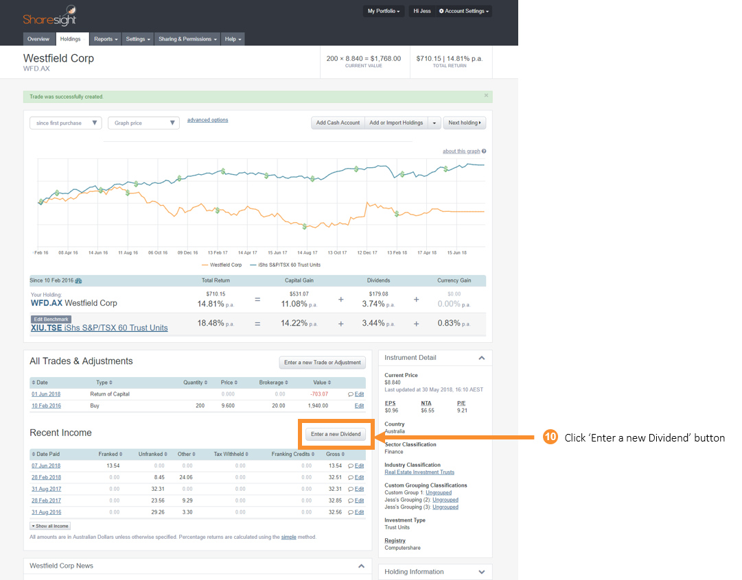Click the Sharesight logo
Image resolution: width=742 pixels, height=580 pixels.
click(49, 16)
